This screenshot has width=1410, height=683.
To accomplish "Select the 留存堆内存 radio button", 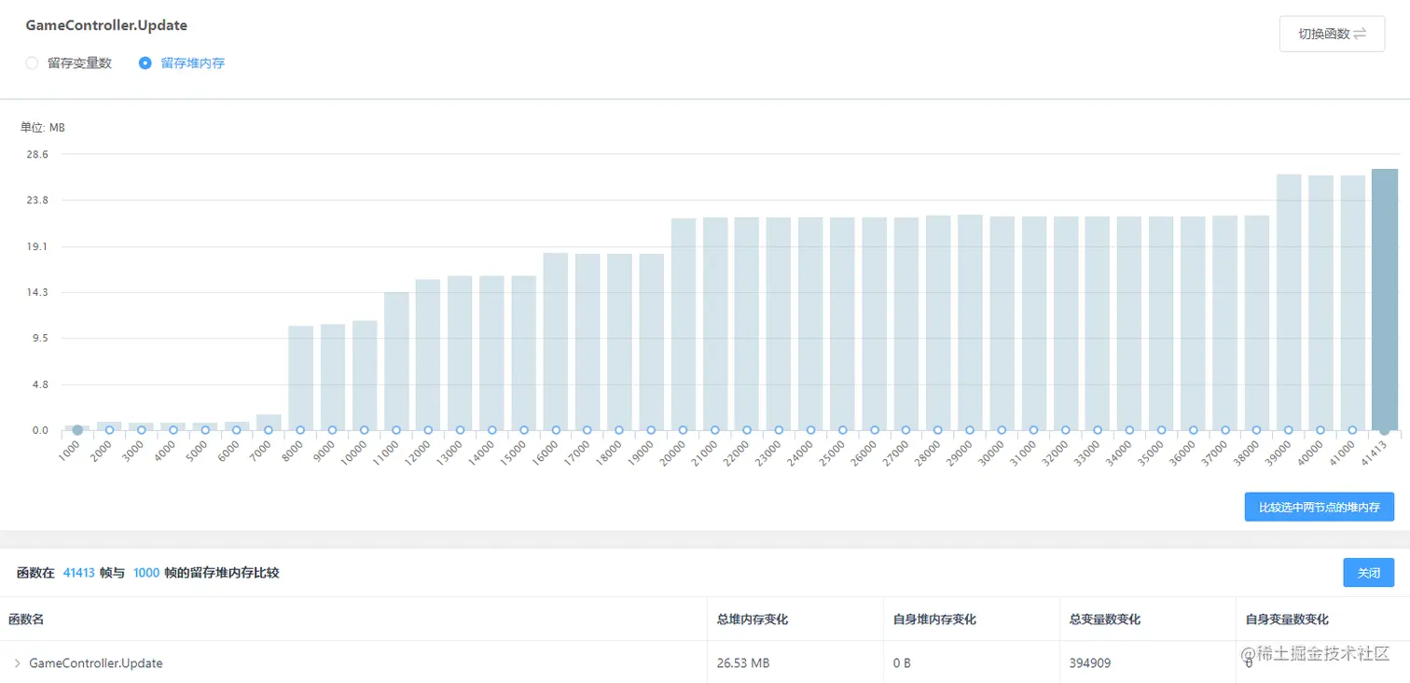I will 145,63.
